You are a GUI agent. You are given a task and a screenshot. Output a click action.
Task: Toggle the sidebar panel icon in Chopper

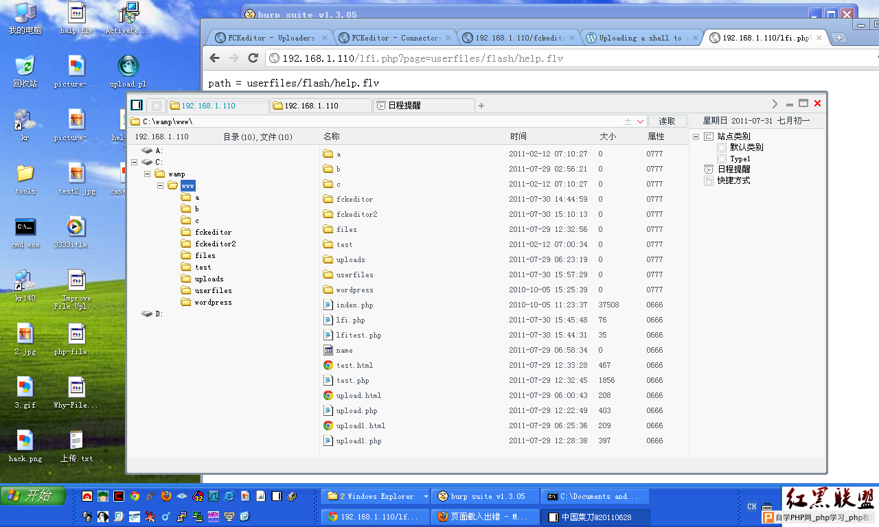click(x=137, y=105)
